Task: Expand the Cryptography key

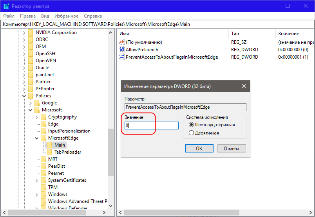Action: pos(36,117)
